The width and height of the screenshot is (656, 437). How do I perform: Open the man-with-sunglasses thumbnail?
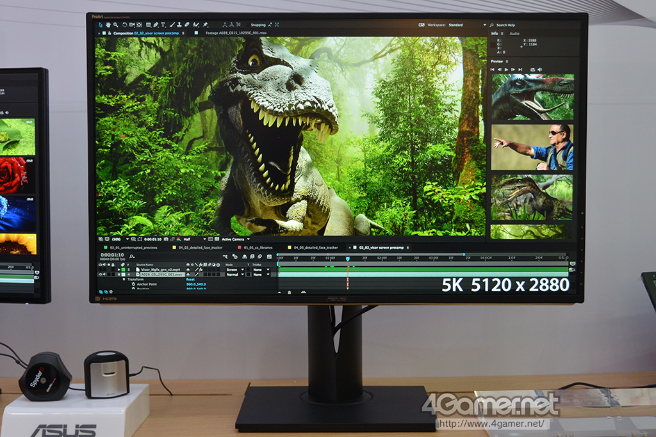[x=532, y=147]
